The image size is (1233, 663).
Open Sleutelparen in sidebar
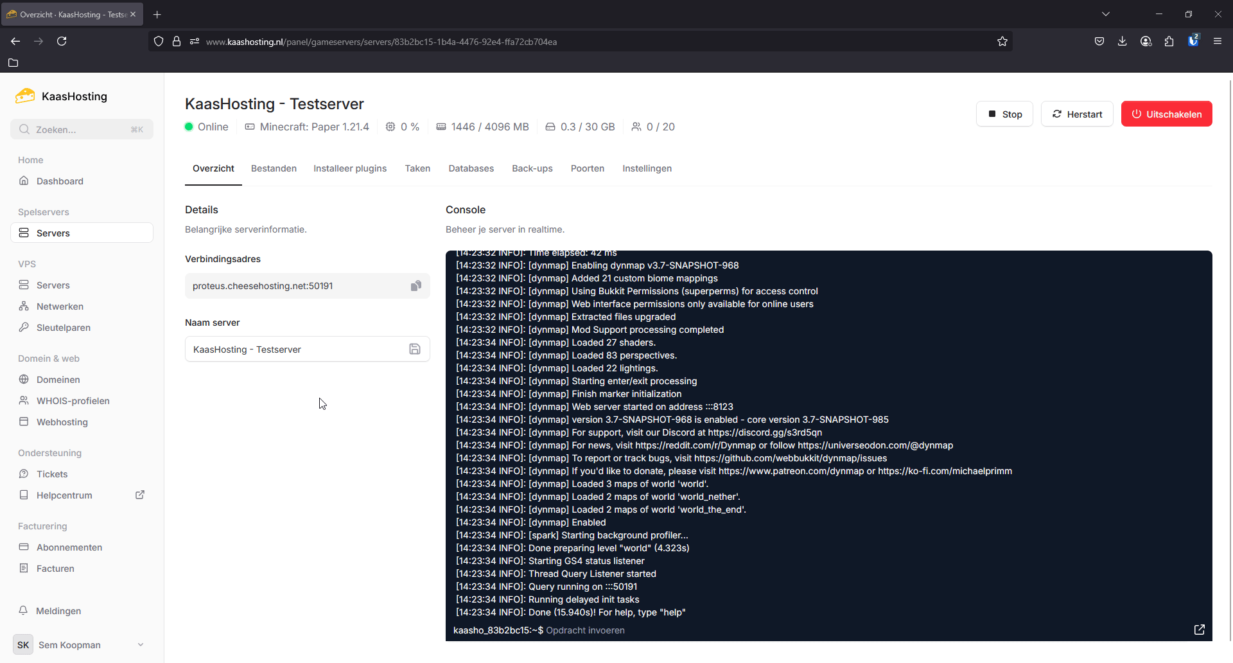pos(82,328)
